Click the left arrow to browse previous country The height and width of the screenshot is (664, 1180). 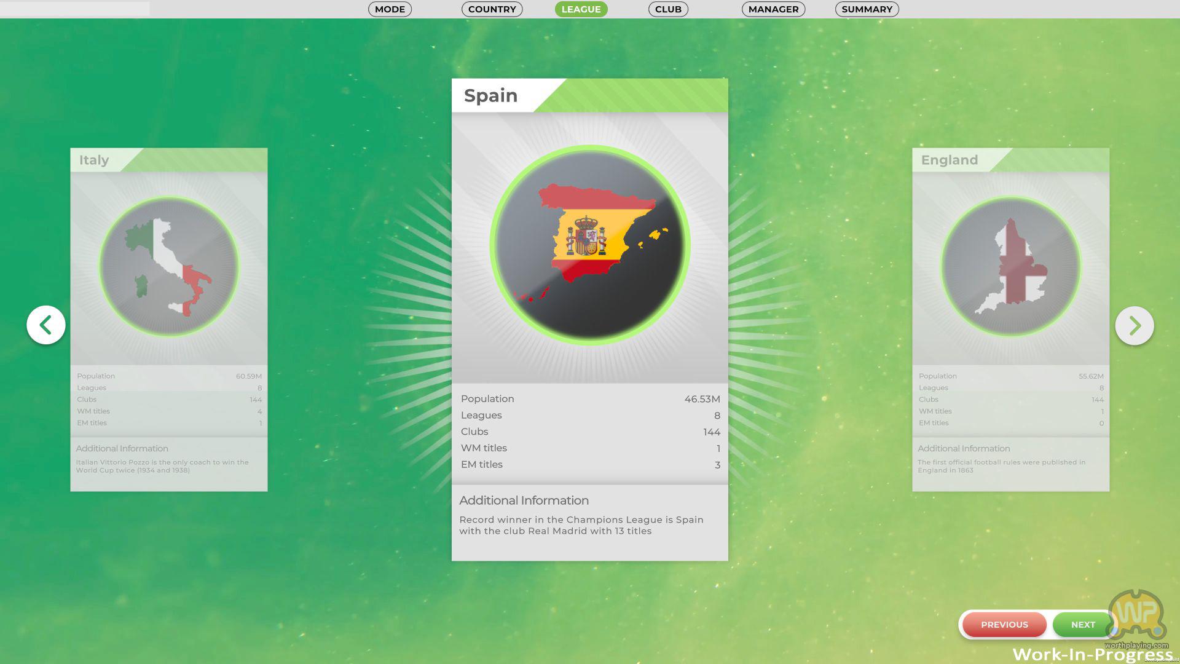coord(46,325)
